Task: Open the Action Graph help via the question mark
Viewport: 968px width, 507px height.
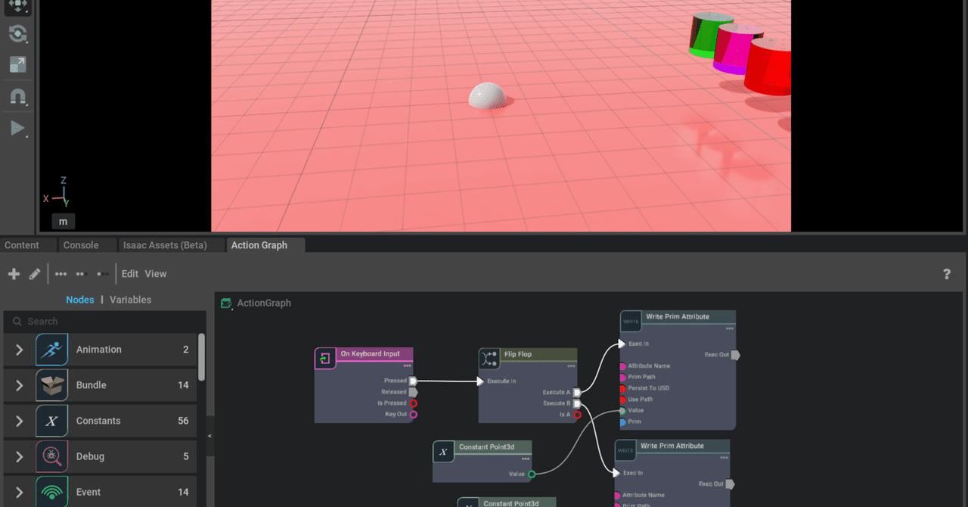Action: coord(947,273)
